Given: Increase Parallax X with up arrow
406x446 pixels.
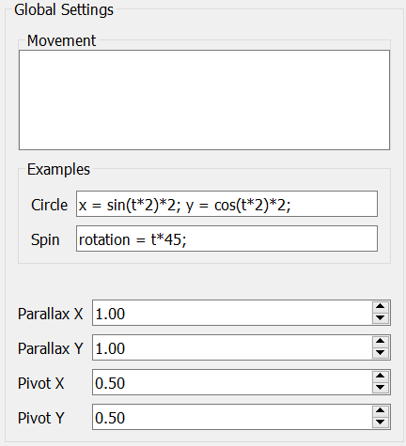Looking at the screenshot, I should pyautogui.click(x=381, y=307).
